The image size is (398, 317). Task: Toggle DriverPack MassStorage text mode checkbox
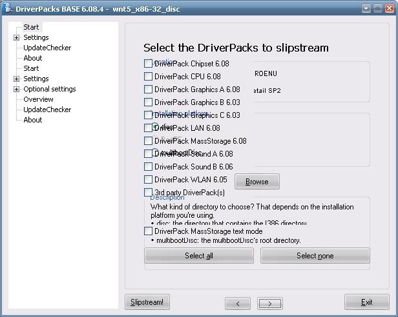pos(149,231)
